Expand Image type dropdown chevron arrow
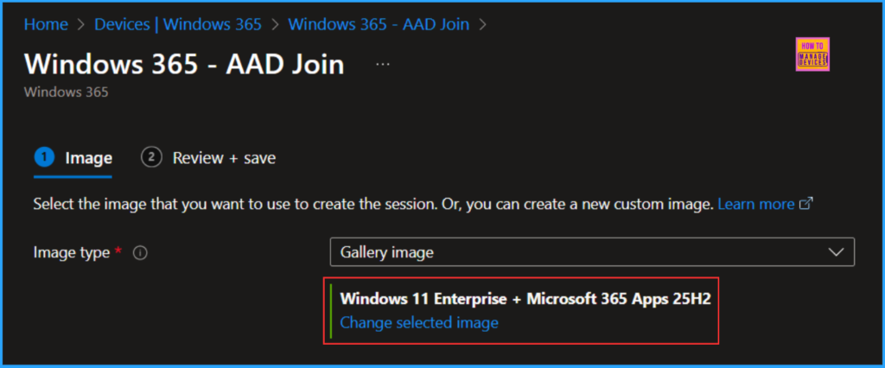 [x=835, y=252]
